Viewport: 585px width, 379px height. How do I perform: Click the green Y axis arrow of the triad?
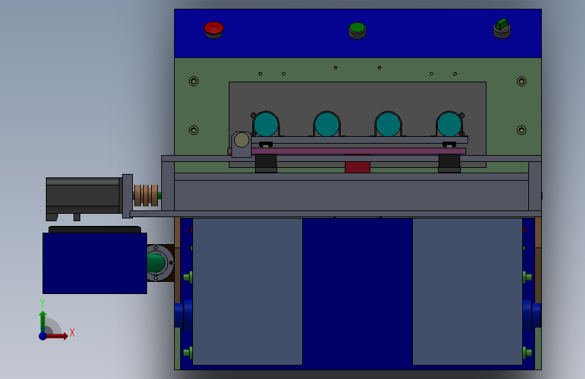(43, 322)
